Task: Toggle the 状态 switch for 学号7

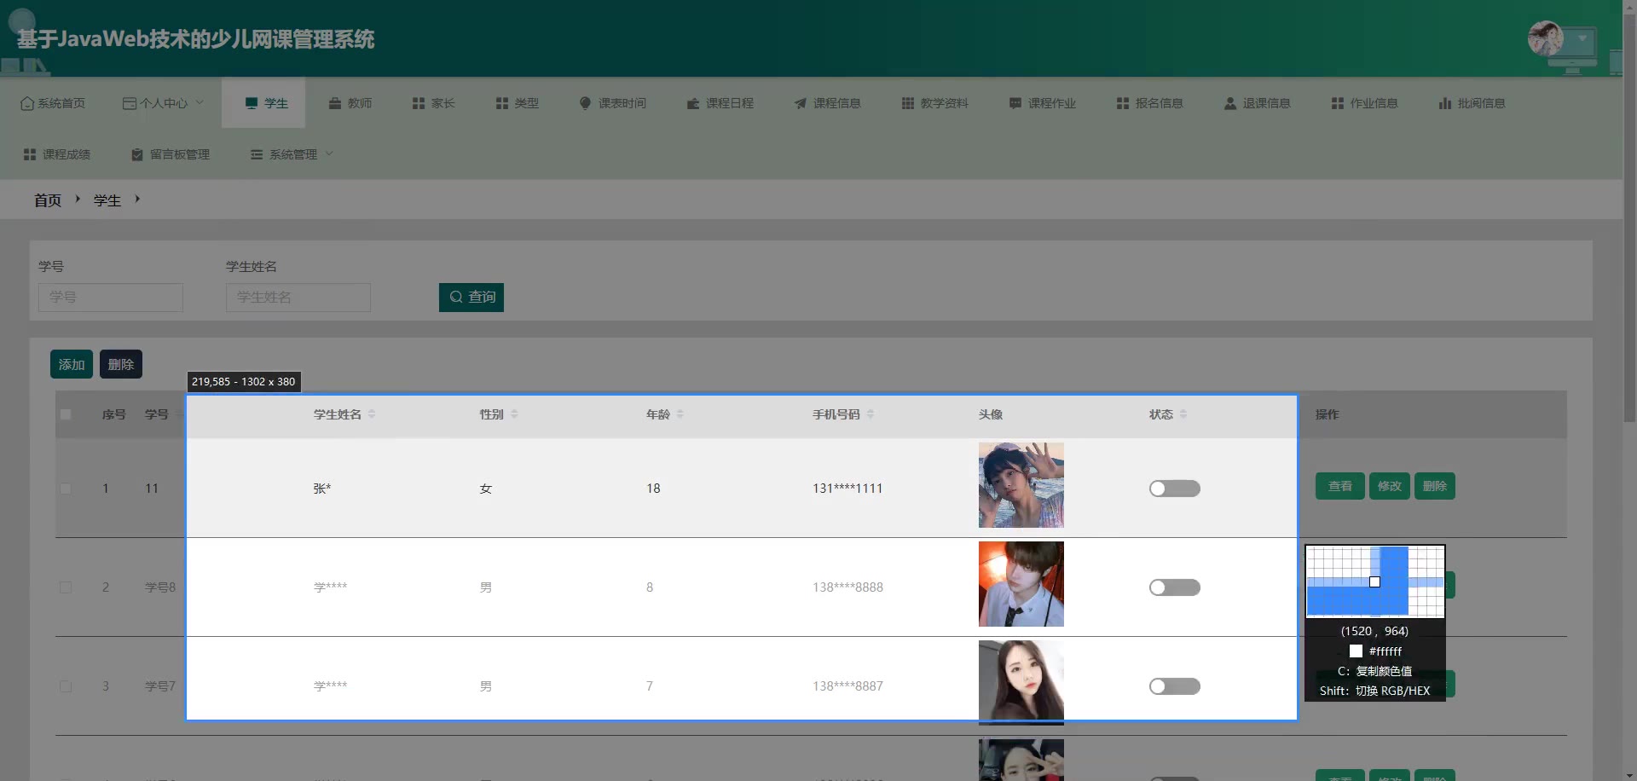Action: coord(1175,686)
